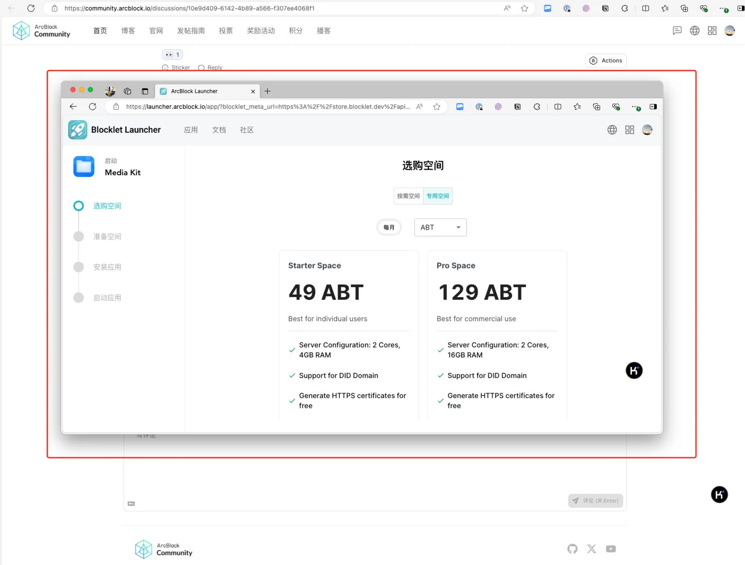Open 奖励活动 in Community navigation
Screen dimensions: 745x565
coord(261,31)
